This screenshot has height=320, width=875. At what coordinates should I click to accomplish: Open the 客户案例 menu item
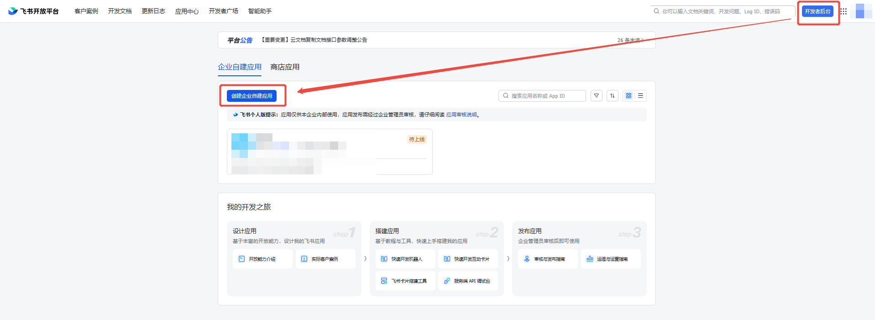click(86, 11)
